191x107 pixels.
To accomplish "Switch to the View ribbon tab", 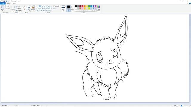I will point(14,3).
